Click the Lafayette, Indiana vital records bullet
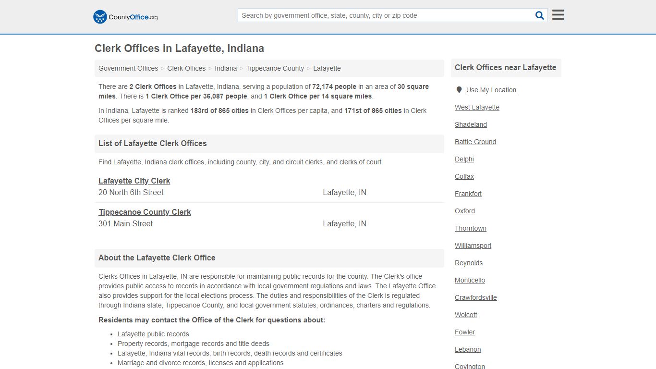 pos(230,353)
